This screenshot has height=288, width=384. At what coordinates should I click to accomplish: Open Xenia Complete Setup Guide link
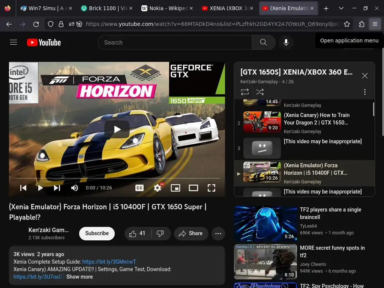pos(109,261)
